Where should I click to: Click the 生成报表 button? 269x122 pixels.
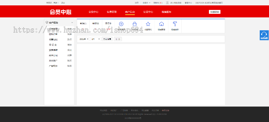pos(107,39)
